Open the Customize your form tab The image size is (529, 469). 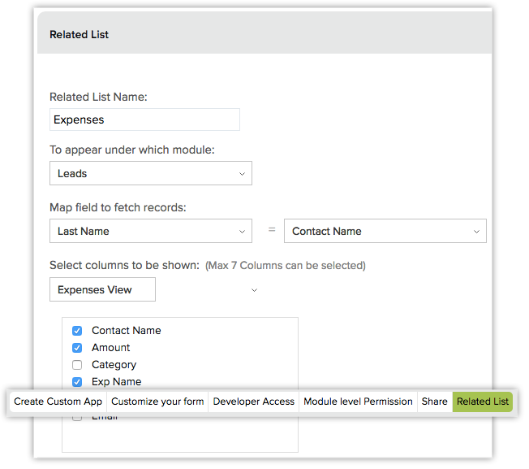coord(157,402)
